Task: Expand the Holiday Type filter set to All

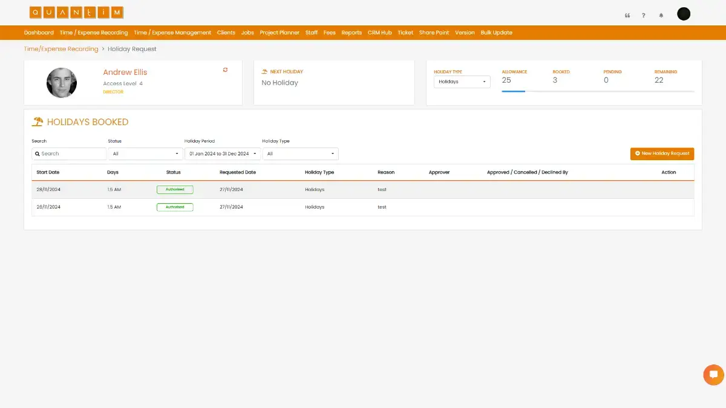Action: click(x=300, y=154)
